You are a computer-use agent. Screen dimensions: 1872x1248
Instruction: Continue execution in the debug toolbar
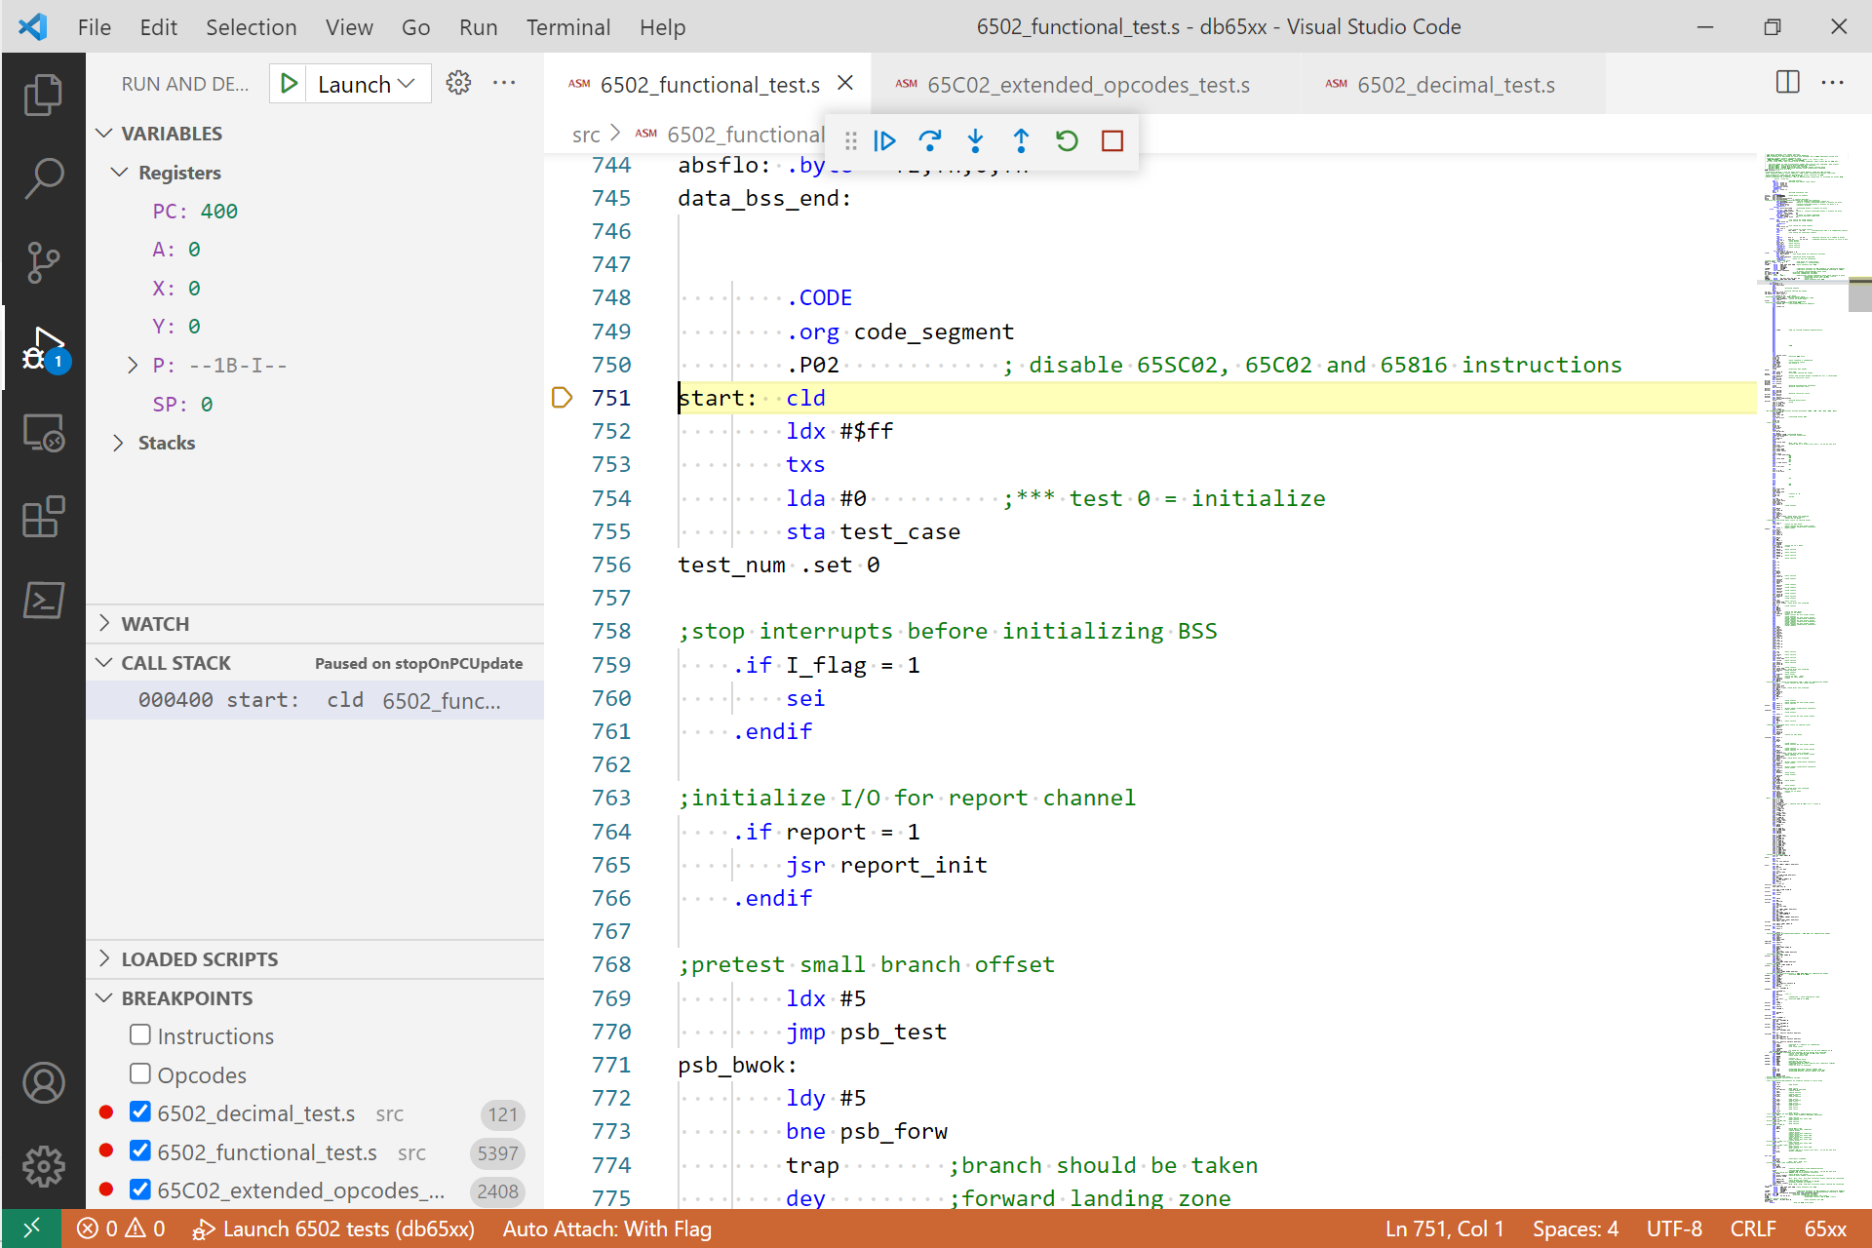[x=884, y=141]
